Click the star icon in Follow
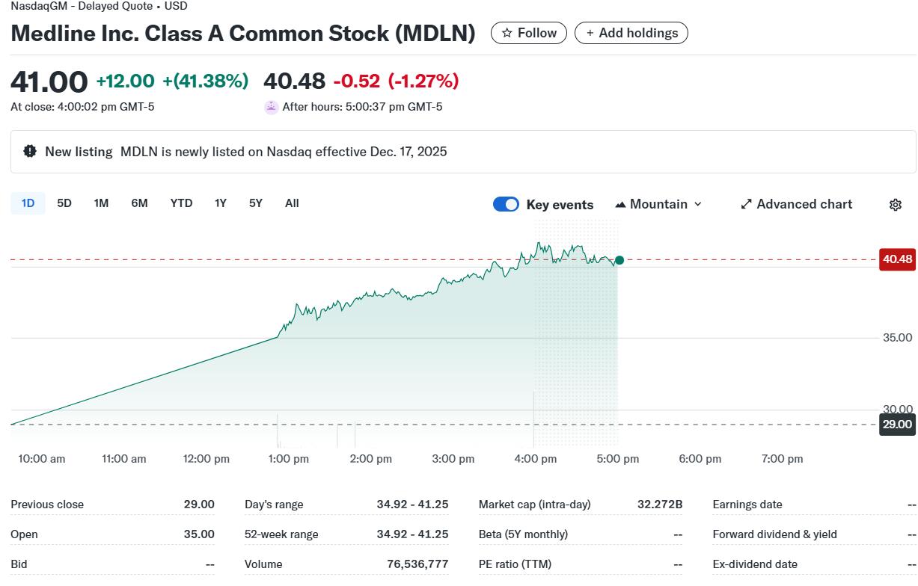 point(507,33)
